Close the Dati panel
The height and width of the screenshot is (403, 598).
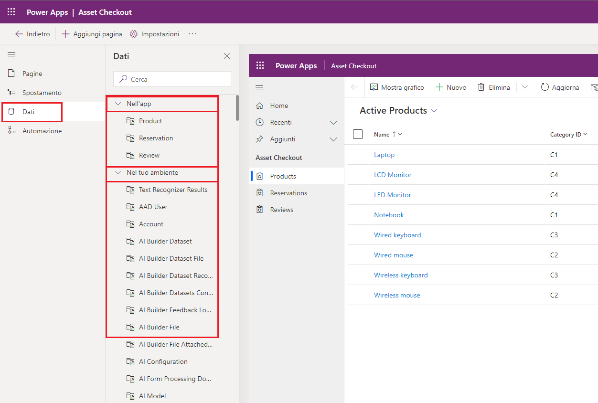(227, 56)
